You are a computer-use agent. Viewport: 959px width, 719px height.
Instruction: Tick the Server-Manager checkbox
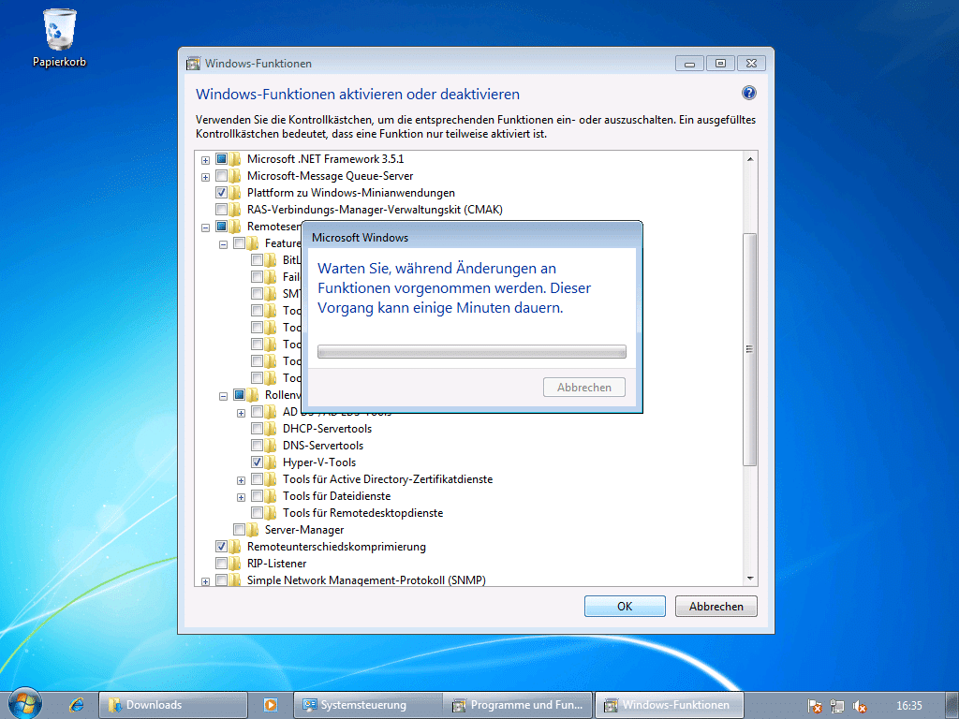point(239,530)
